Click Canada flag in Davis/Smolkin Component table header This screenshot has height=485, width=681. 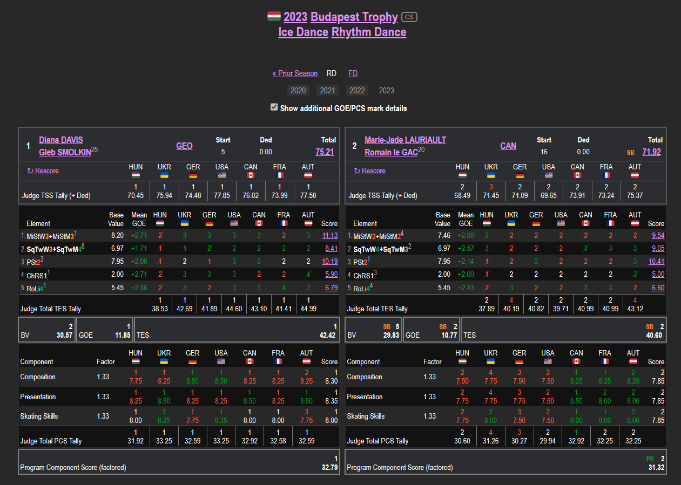[x=250, y=361]
